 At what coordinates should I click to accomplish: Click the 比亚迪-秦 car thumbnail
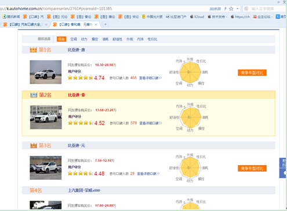coord(46,117)
